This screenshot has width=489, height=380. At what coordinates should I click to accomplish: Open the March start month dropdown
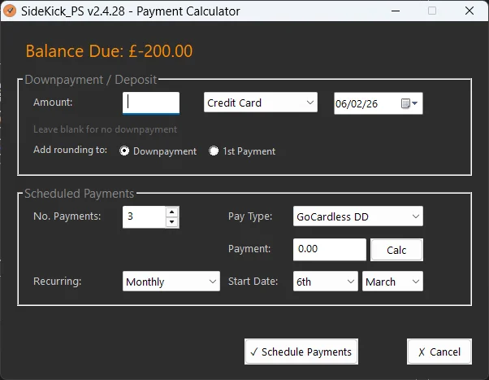(x=392, y=282)
